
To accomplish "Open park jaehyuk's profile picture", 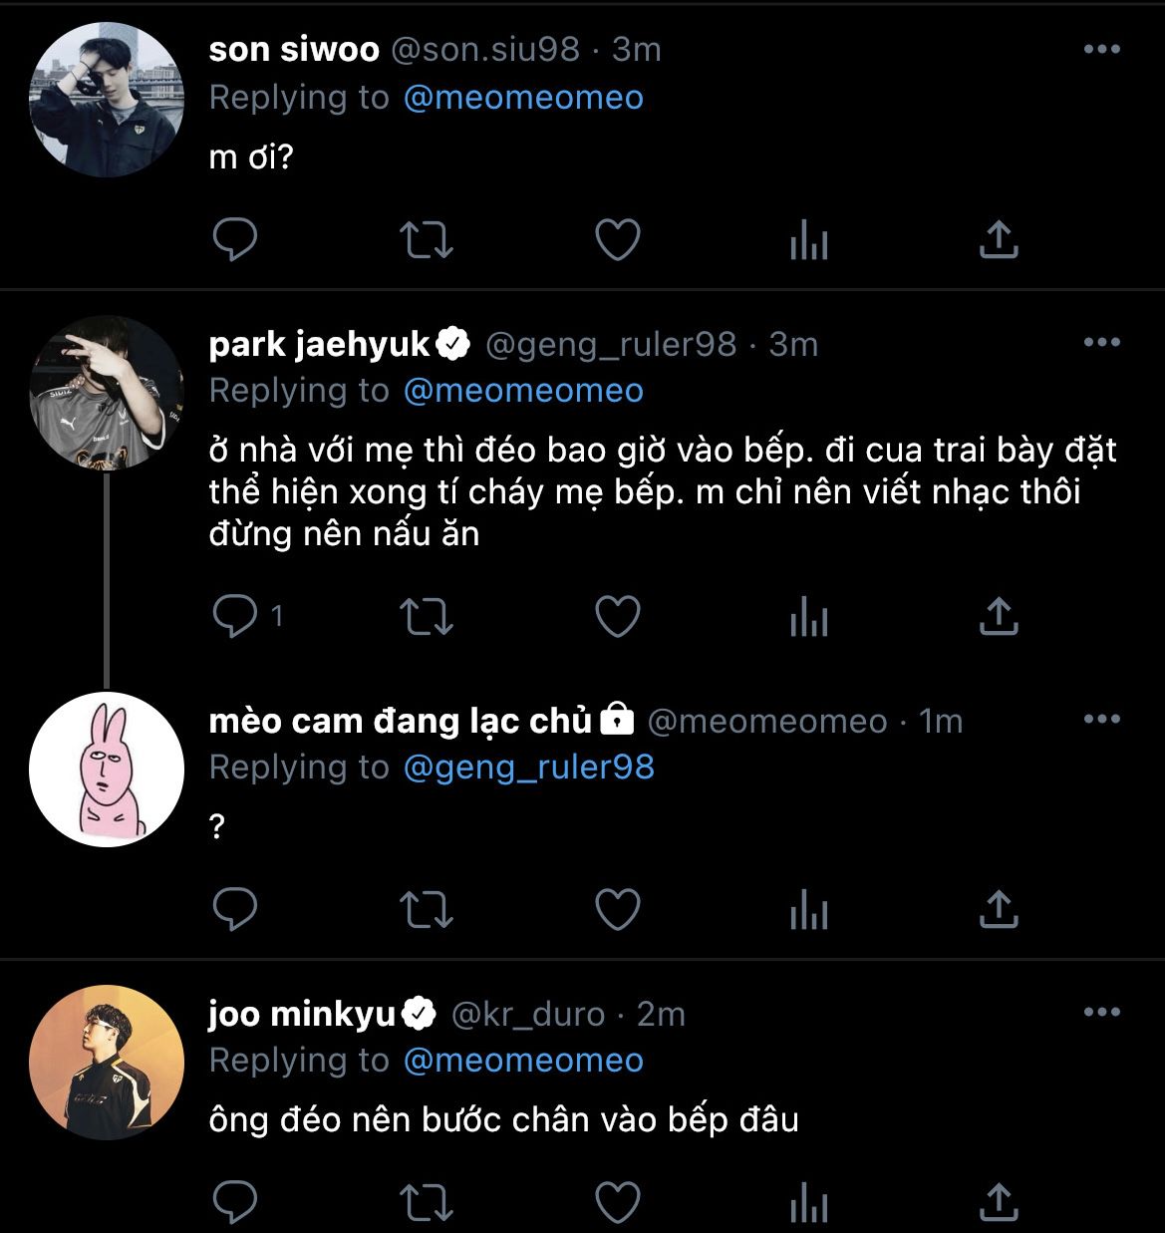I will tap(107, 393).
